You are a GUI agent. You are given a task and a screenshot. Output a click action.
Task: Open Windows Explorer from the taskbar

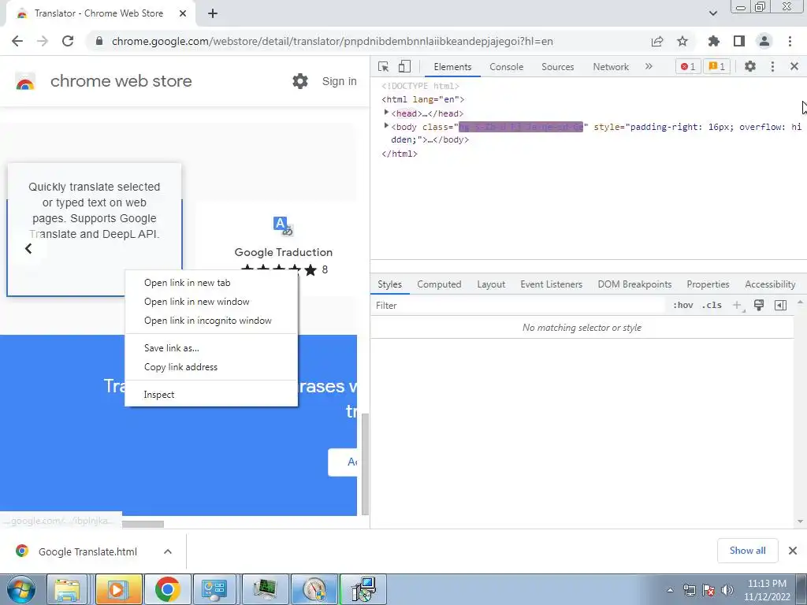point(68,589)
